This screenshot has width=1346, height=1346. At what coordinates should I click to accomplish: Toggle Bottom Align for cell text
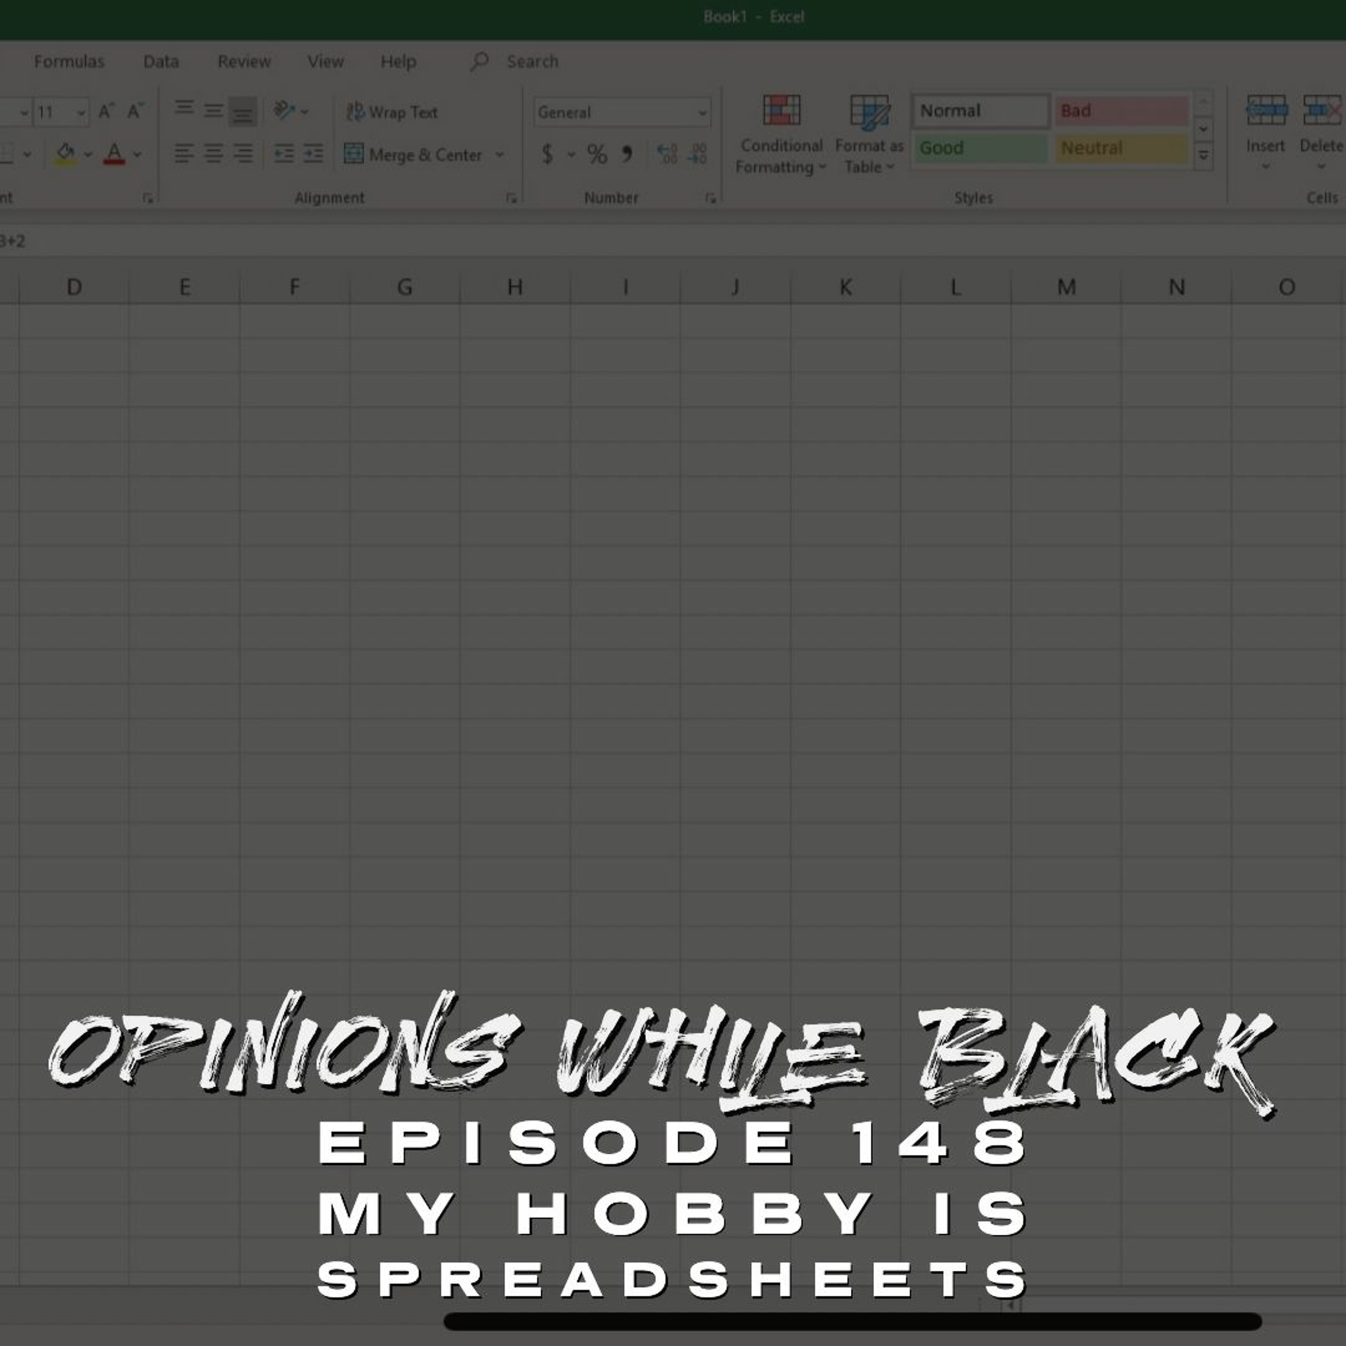[x=242, y=111]
